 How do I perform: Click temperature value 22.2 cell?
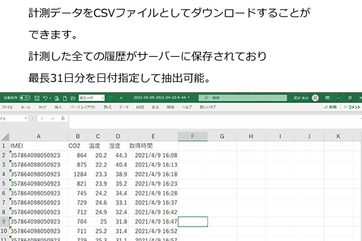point(98,165)
